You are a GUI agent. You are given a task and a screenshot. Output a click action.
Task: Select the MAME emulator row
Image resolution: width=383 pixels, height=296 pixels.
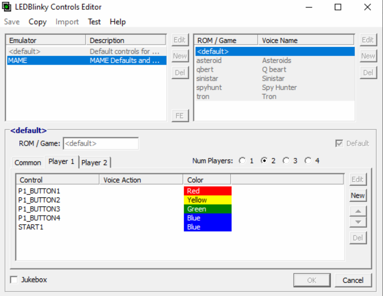[87, 60]
